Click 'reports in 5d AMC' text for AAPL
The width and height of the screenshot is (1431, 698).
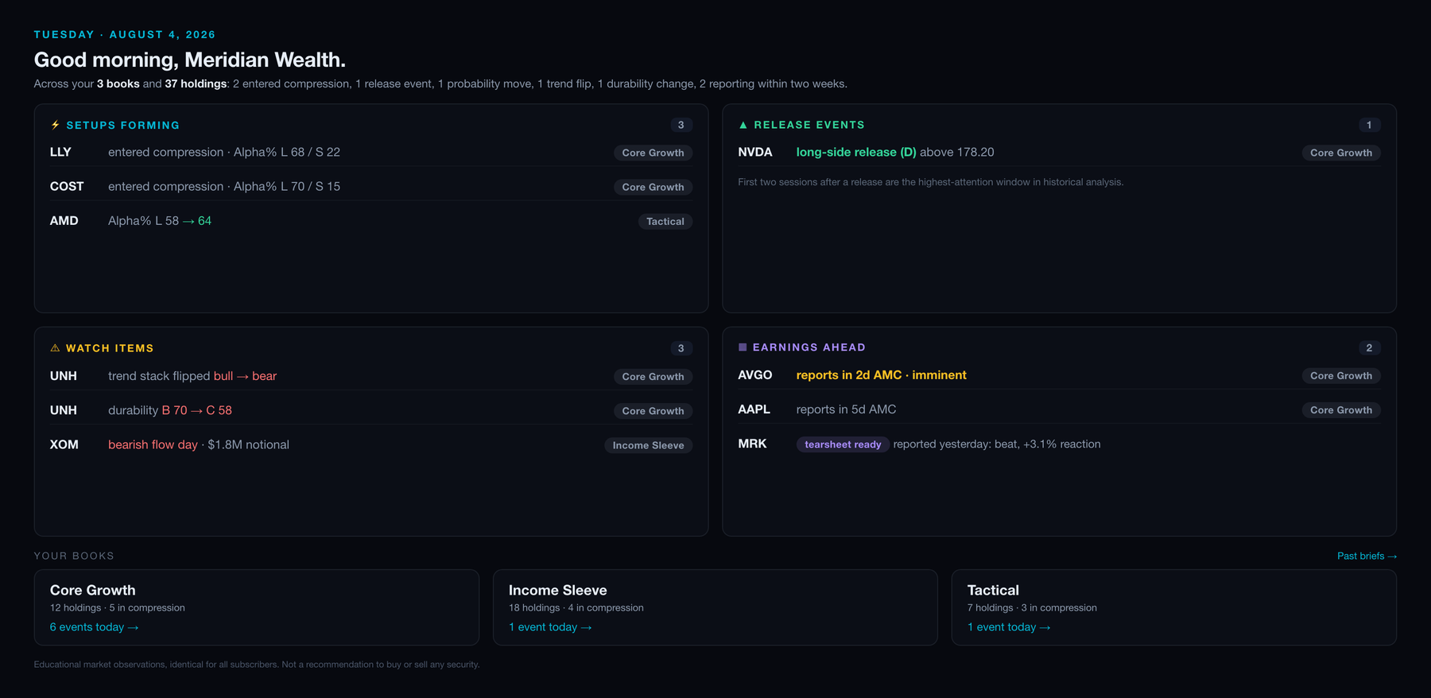click(x=846, y=409)
